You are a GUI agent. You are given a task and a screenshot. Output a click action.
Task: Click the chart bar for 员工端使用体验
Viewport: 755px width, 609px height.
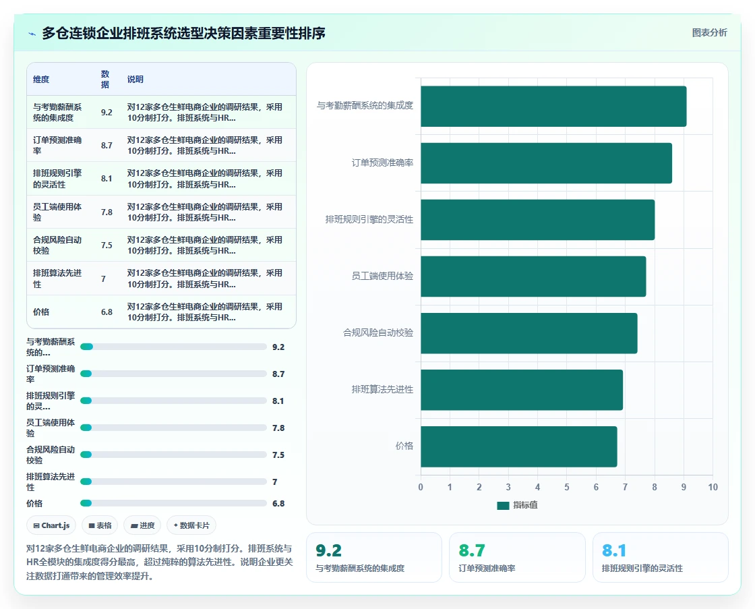point(533,277)
